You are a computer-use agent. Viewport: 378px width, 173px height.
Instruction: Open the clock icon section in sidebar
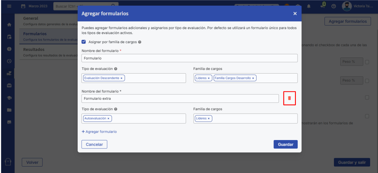pos(9,61)
